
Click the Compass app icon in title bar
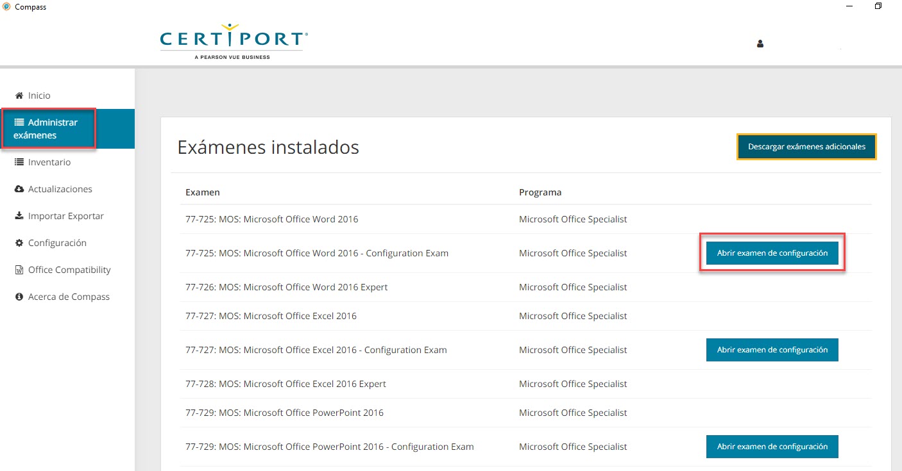click(6, 6)
